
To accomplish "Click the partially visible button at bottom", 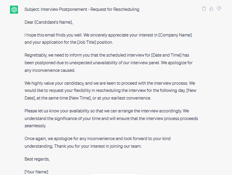I will (x=114, y=174).
